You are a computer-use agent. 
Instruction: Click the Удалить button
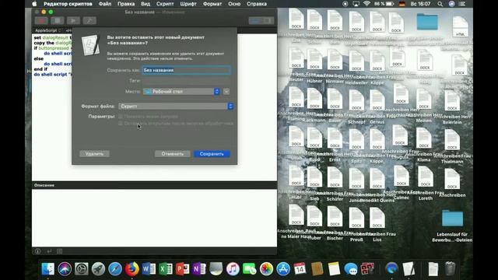pos(94,154)
